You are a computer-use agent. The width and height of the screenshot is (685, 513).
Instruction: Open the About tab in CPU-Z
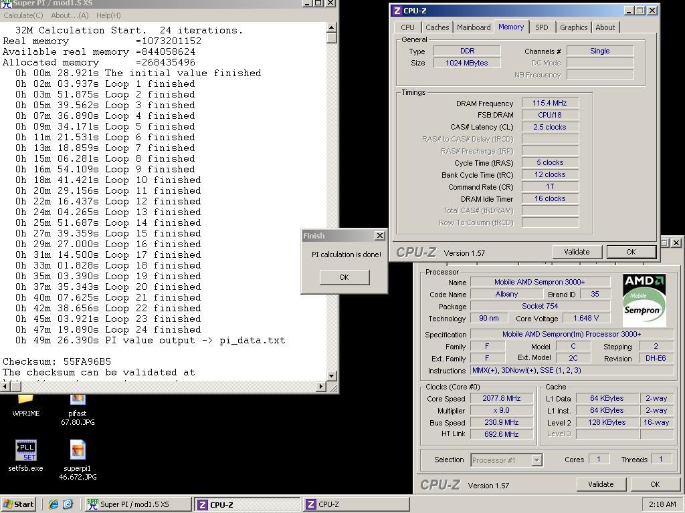click(605, 27)
